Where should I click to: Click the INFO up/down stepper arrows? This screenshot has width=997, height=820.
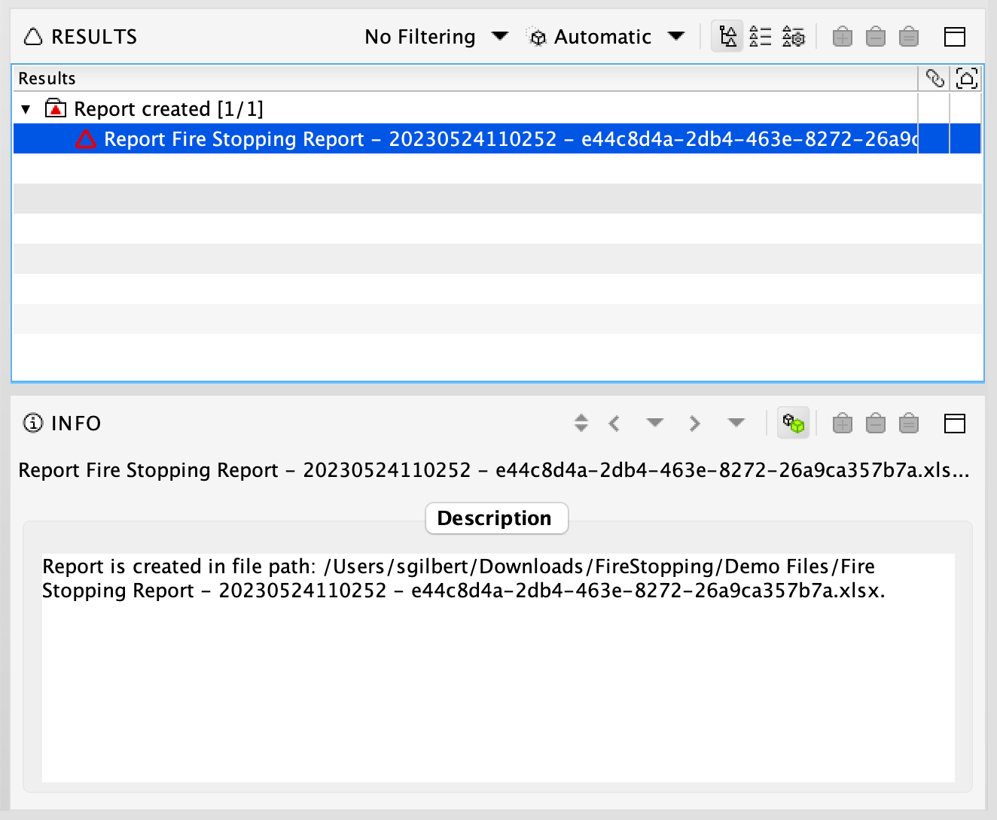click(581, 423)
